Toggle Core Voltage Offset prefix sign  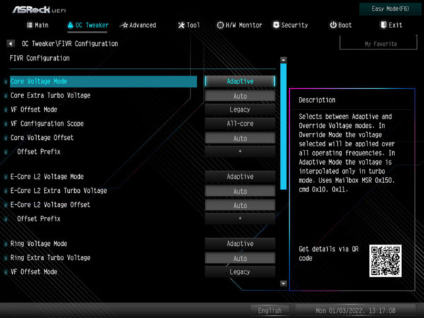coord(240,151)
